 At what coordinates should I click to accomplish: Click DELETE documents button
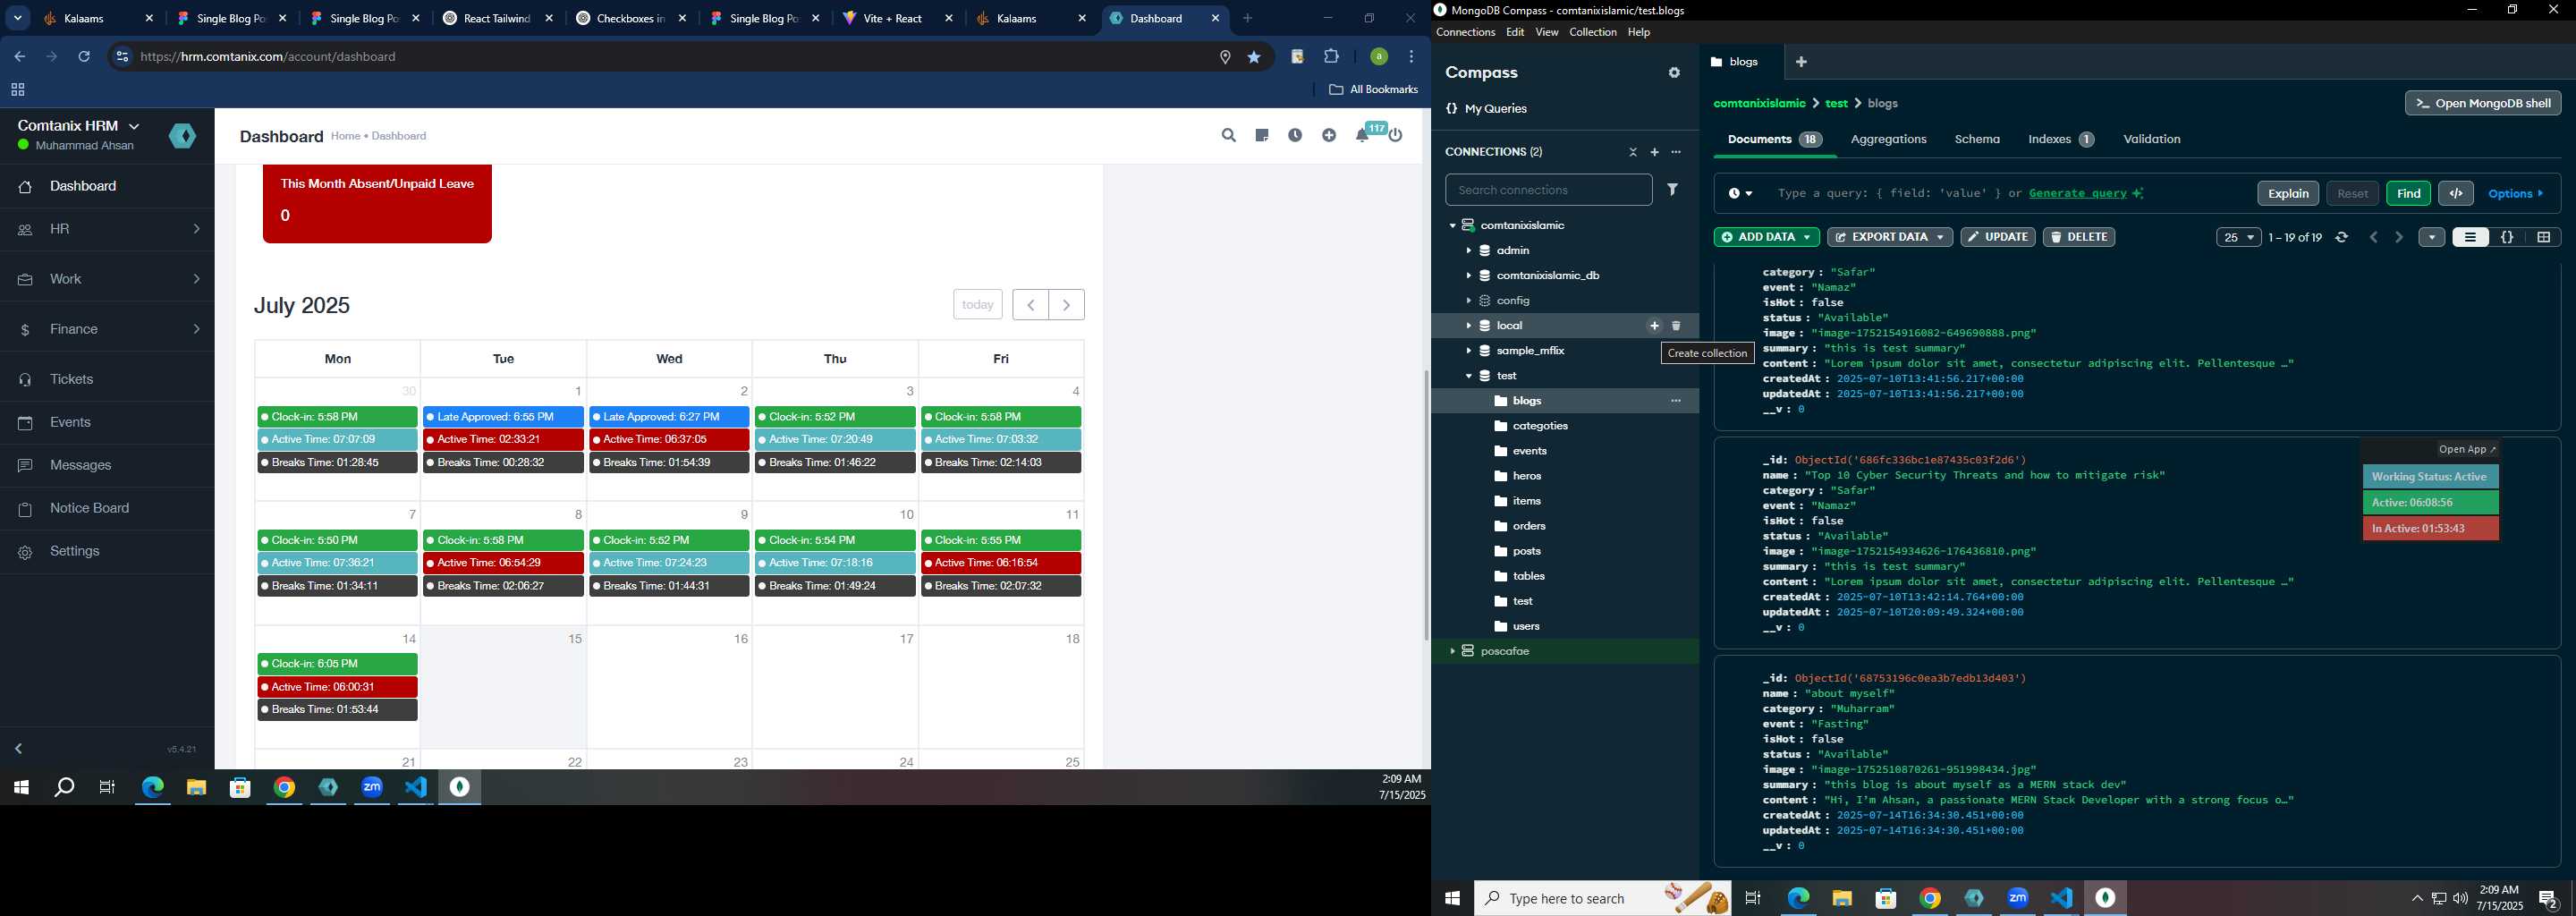2078,237
